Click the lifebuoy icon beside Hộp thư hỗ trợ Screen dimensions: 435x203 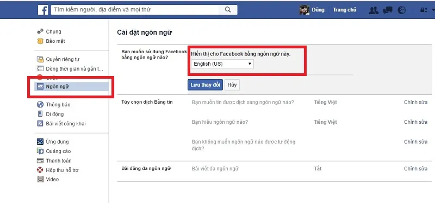tap(40, 170)
